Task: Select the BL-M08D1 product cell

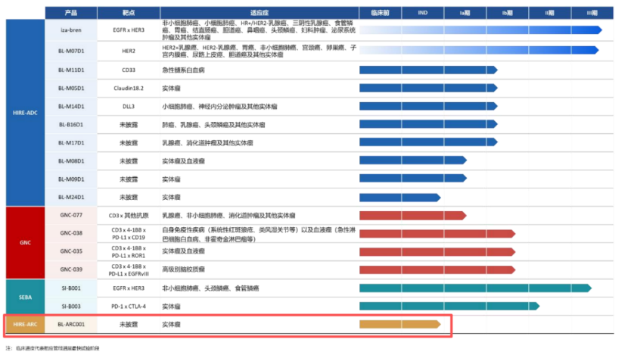Action: [x=71, y=161]
